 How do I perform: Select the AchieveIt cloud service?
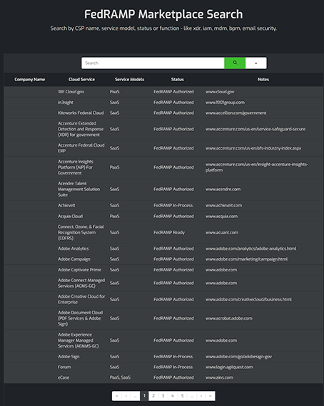(66, 205)
